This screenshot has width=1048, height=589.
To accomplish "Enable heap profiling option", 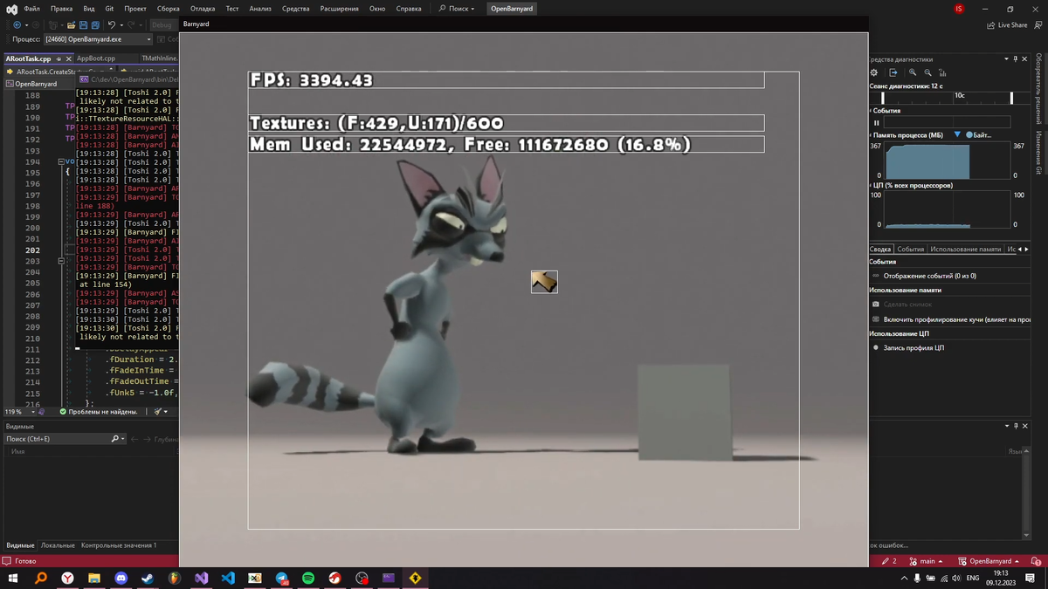I will [x=956, y=319].
